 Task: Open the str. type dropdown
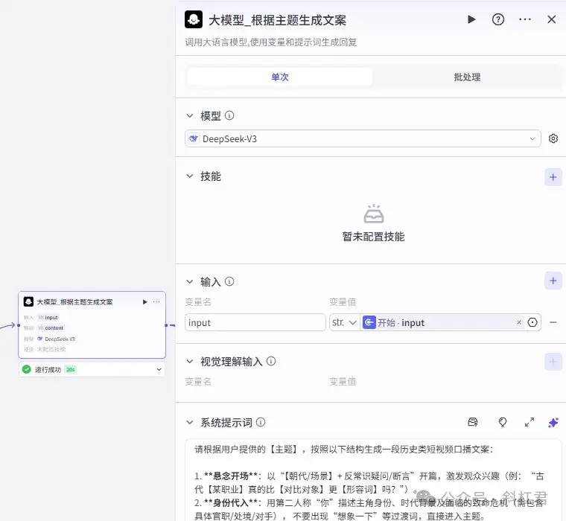point(344,322)
